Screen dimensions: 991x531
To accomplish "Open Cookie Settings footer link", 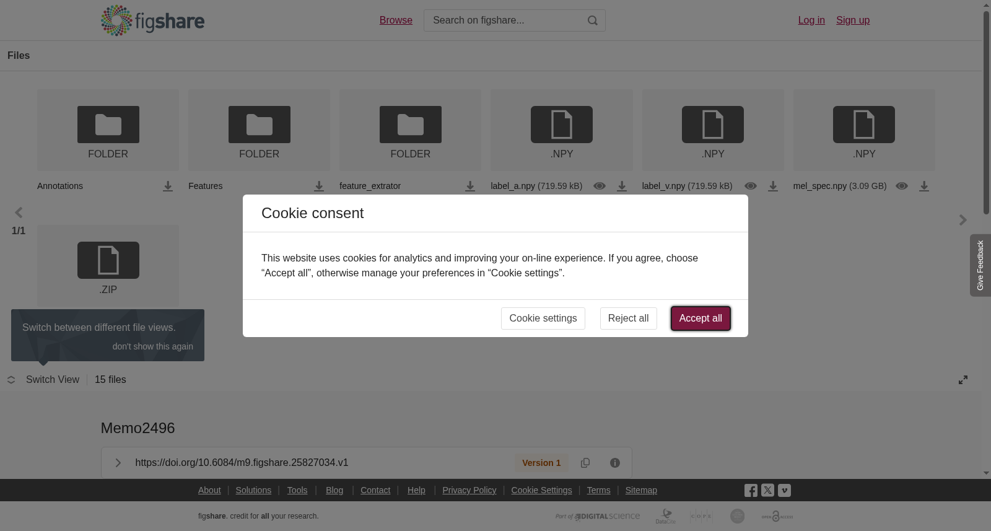I will pos(541,490).
